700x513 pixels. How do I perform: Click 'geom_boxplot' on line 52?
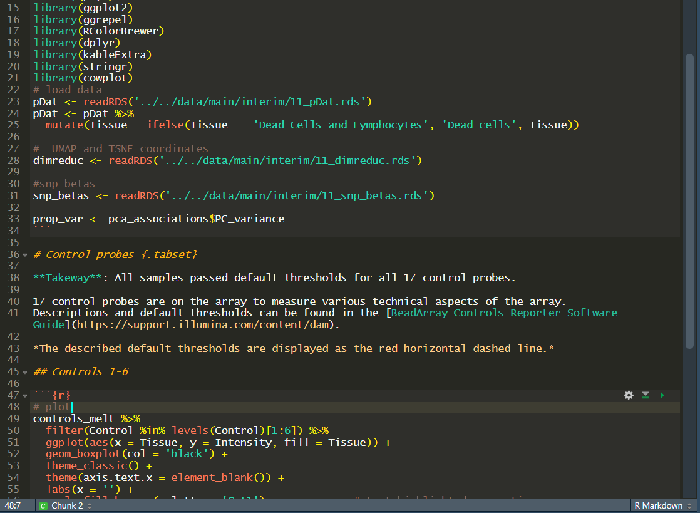pyautogui.click(x=83, y=454)
